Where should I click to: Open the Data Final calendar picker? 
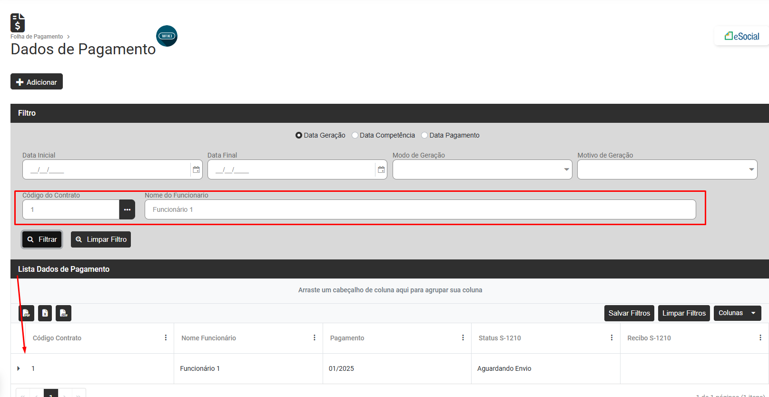pos(381,169)
